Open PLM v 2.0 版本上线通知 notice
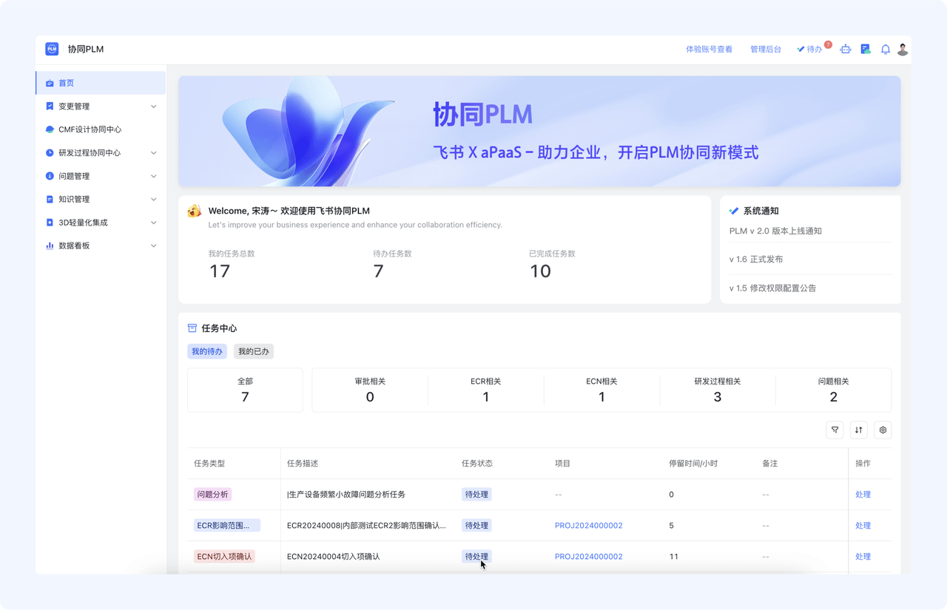This screenshot has width=947, height=610. click(775, 231)
